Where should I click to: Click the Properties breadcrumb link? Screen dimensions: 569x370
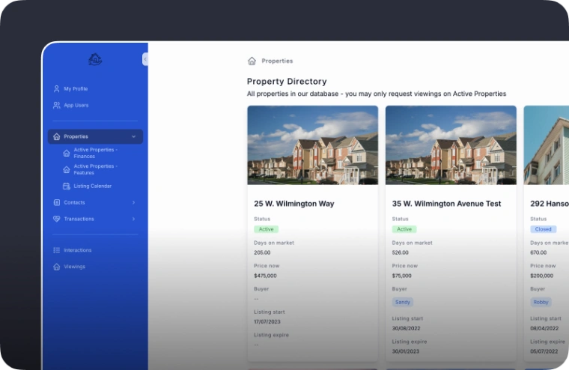(277, 61)
